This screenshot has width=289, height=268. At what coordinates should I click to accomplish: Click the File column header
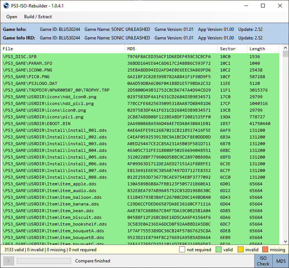point(63,49)
